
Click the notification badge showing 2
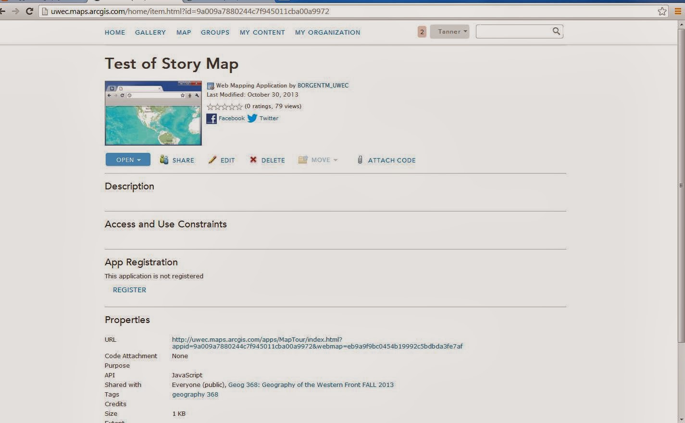coord(422,32)
